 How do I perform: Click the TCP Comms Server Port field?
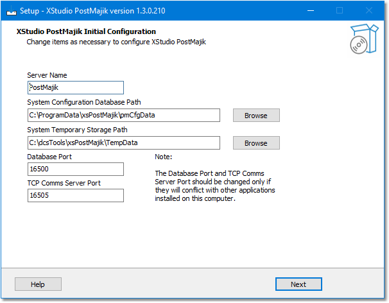click(x=76, y=196)
